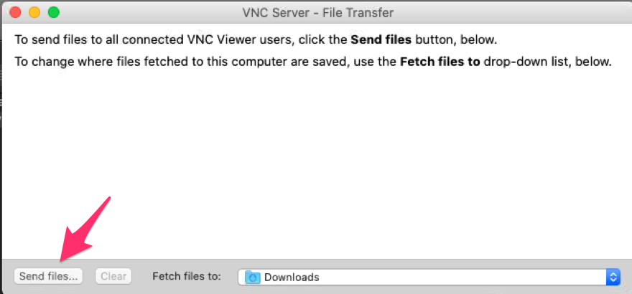Click the bold Fetch files to instruction text
The height and width of the screenshot is (294, 632).
tap(440, 62)
